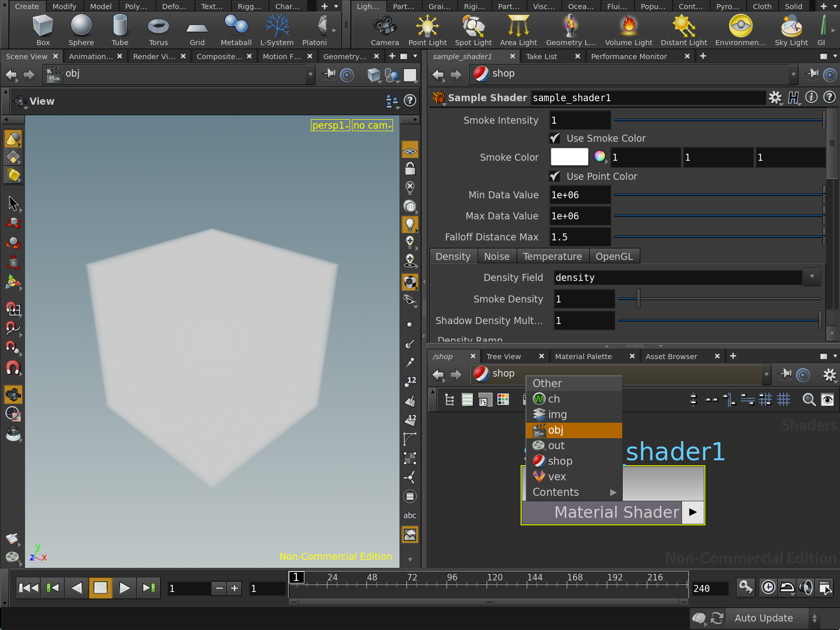Open the Material Palette tab
The height and width of the screenshot is (630, 840).
pyautogui.click(x=583, y=357)
